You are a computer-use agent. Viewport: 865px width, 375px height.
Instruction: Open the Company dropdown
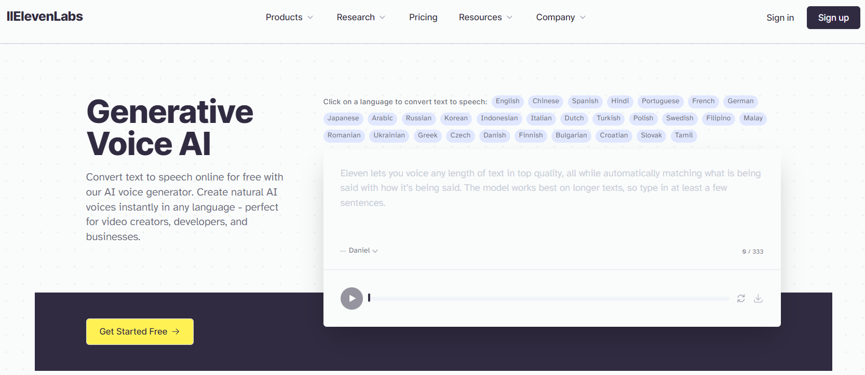pos(560,17)
